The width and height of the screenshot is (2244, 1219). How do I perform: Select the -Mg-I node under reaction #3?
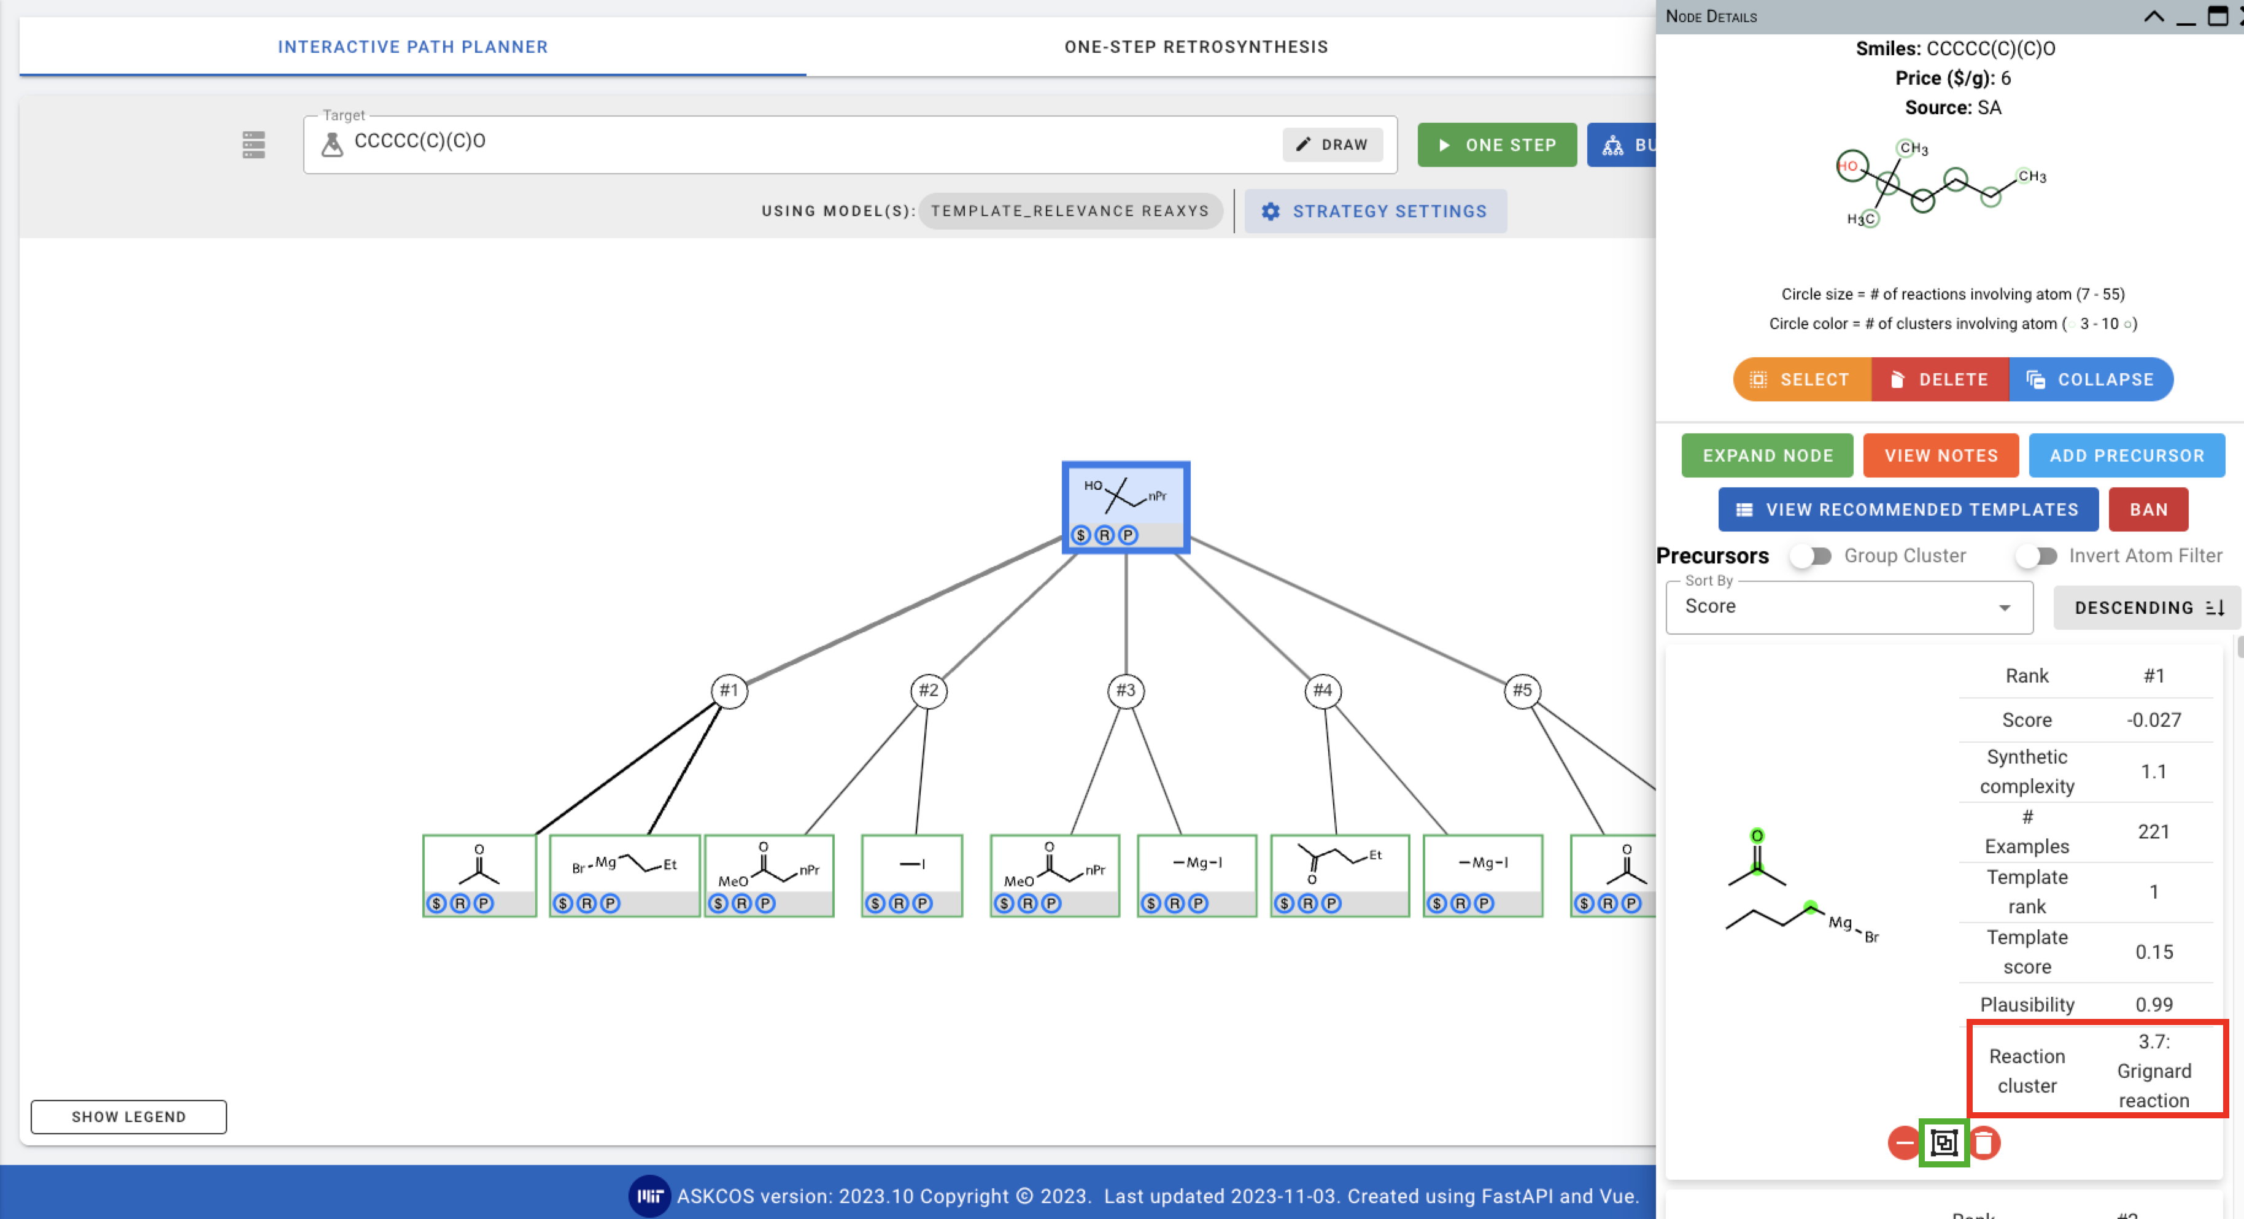coord(1197,876)
